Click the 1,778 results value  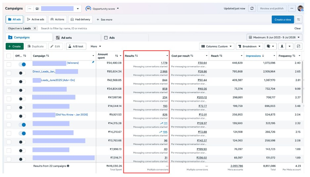[164, 63]
